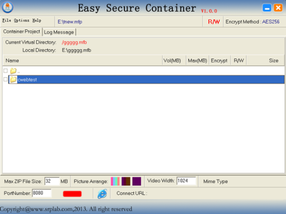Click the Connect URL label

[x=132, y=193]
